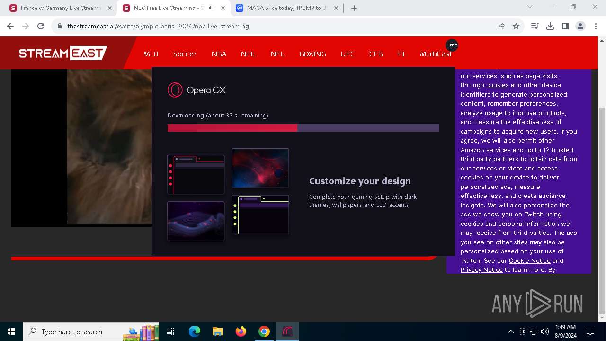Launch Firefox from taskbar
The height and width of the screenshot is (341, 606).
(241, 332)
